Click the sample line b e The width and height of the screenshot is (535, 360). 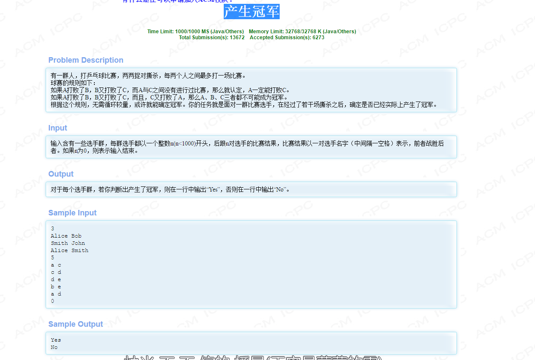click(56, 287)
